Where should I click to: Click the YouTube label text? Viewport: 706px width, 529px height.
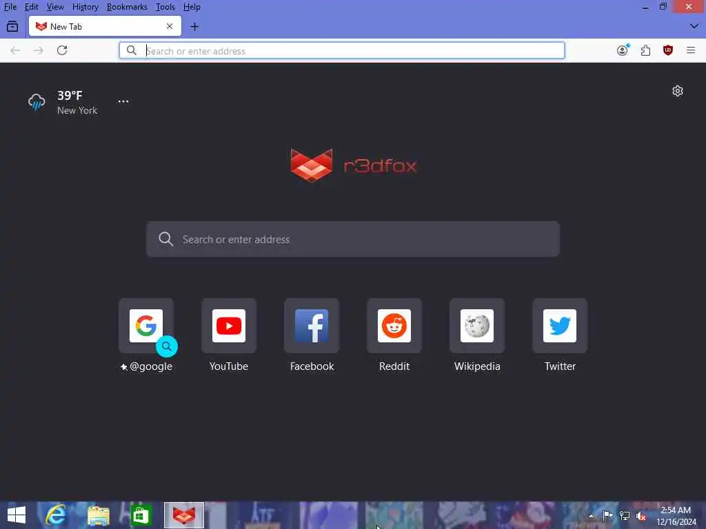[229, 366]
